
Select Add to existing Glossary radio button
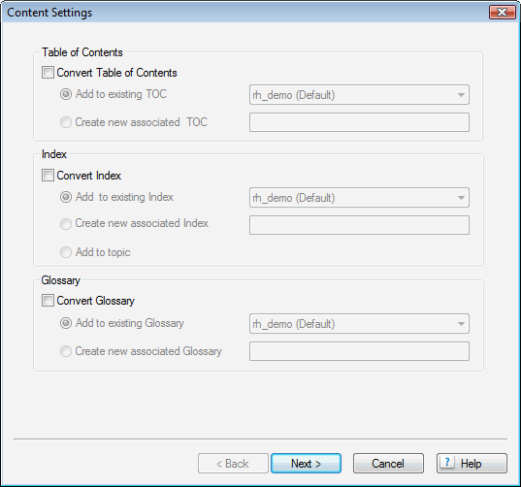pos(66,323)
